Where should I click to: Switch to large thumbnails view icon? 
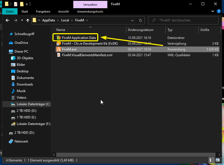(218, 160)
